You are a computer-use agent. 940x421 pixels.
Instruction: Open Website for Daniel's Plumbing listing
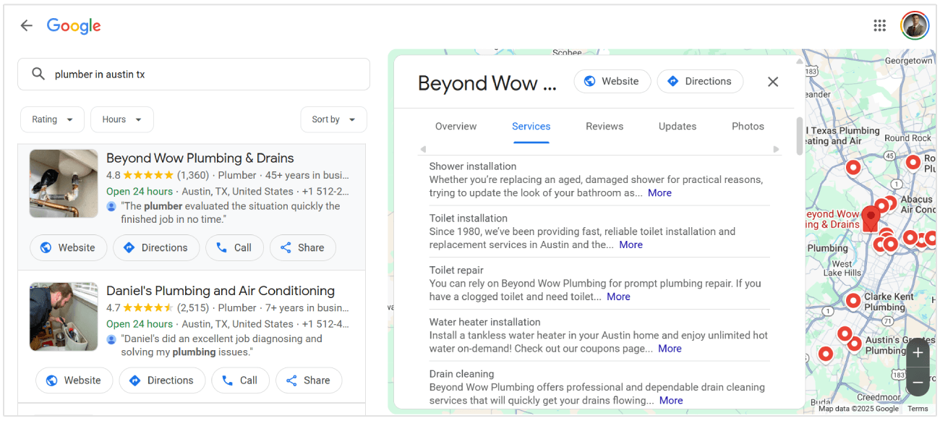(74, 380)
